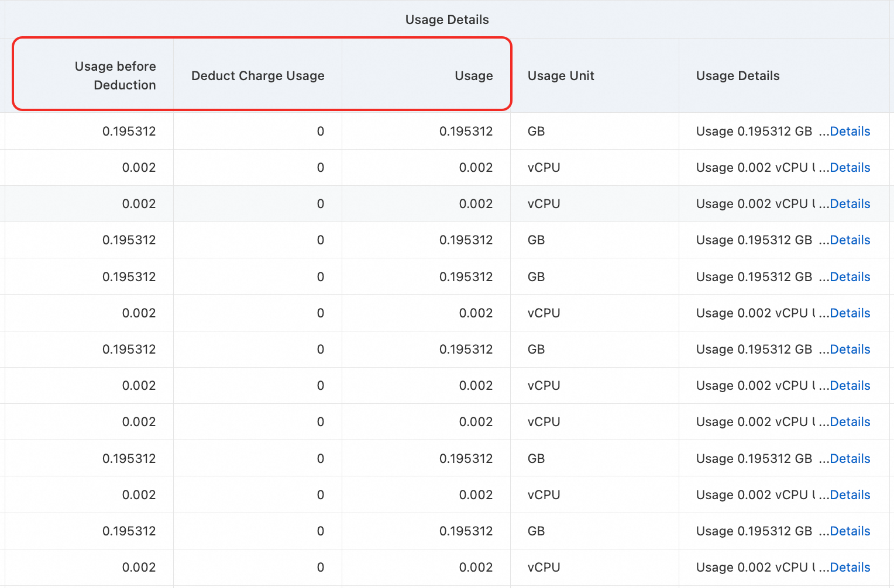Open the Details link in the second table row
The image size is (894, 588).
click(x=850, y=168)
